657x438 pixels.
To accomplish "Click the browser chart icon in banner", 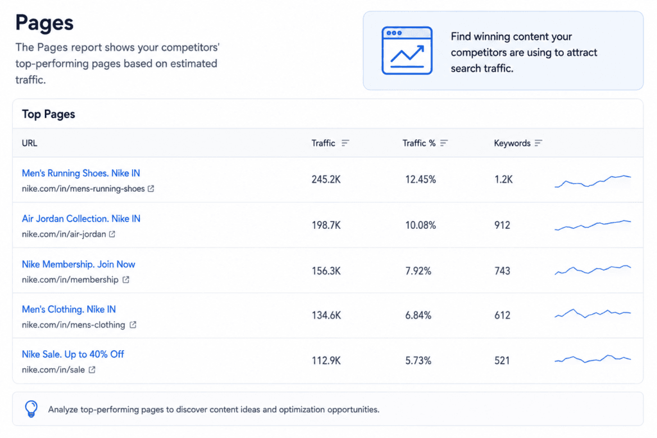I will [407, 51].
